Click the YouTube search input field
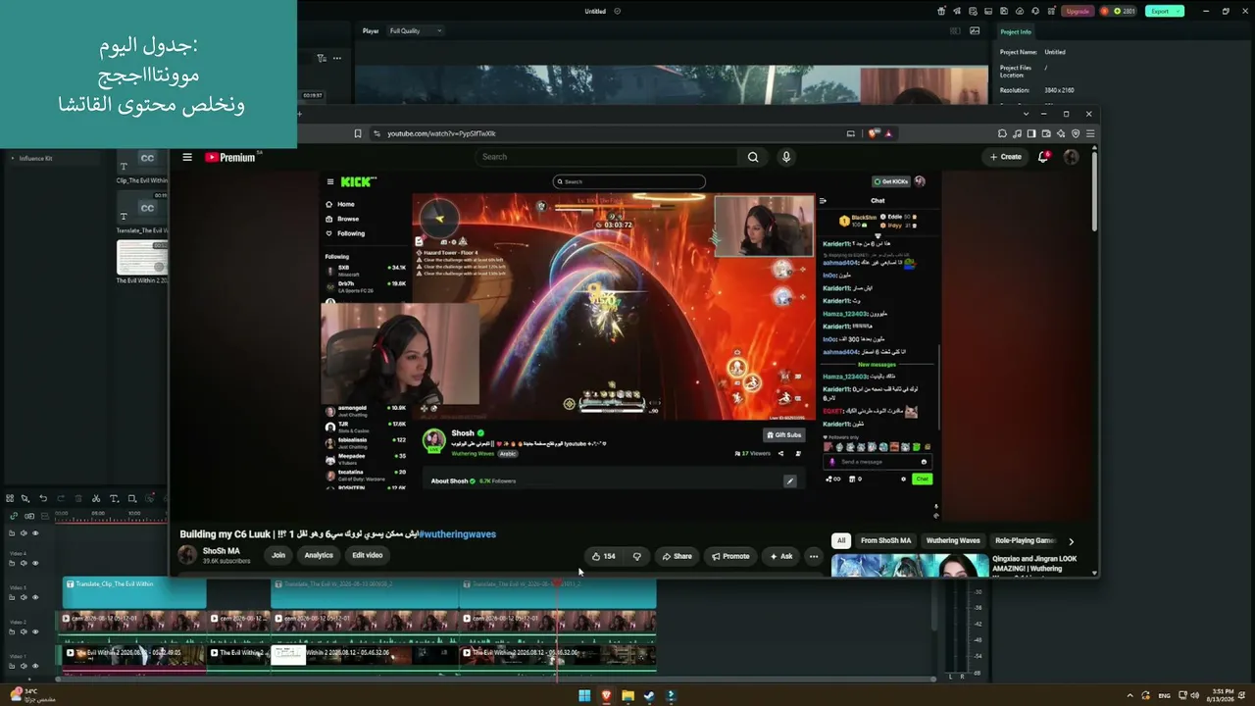Image resolution: width=1255 pixels, height=706 pixels. (608, 157)
